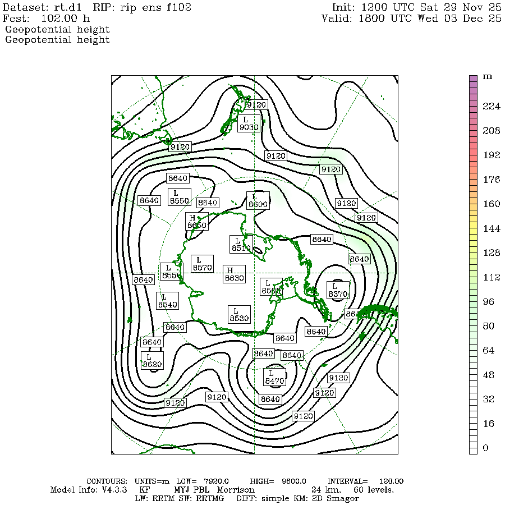
Task: Click the 'm' unit label above color scale
Action: click(487, 77)
